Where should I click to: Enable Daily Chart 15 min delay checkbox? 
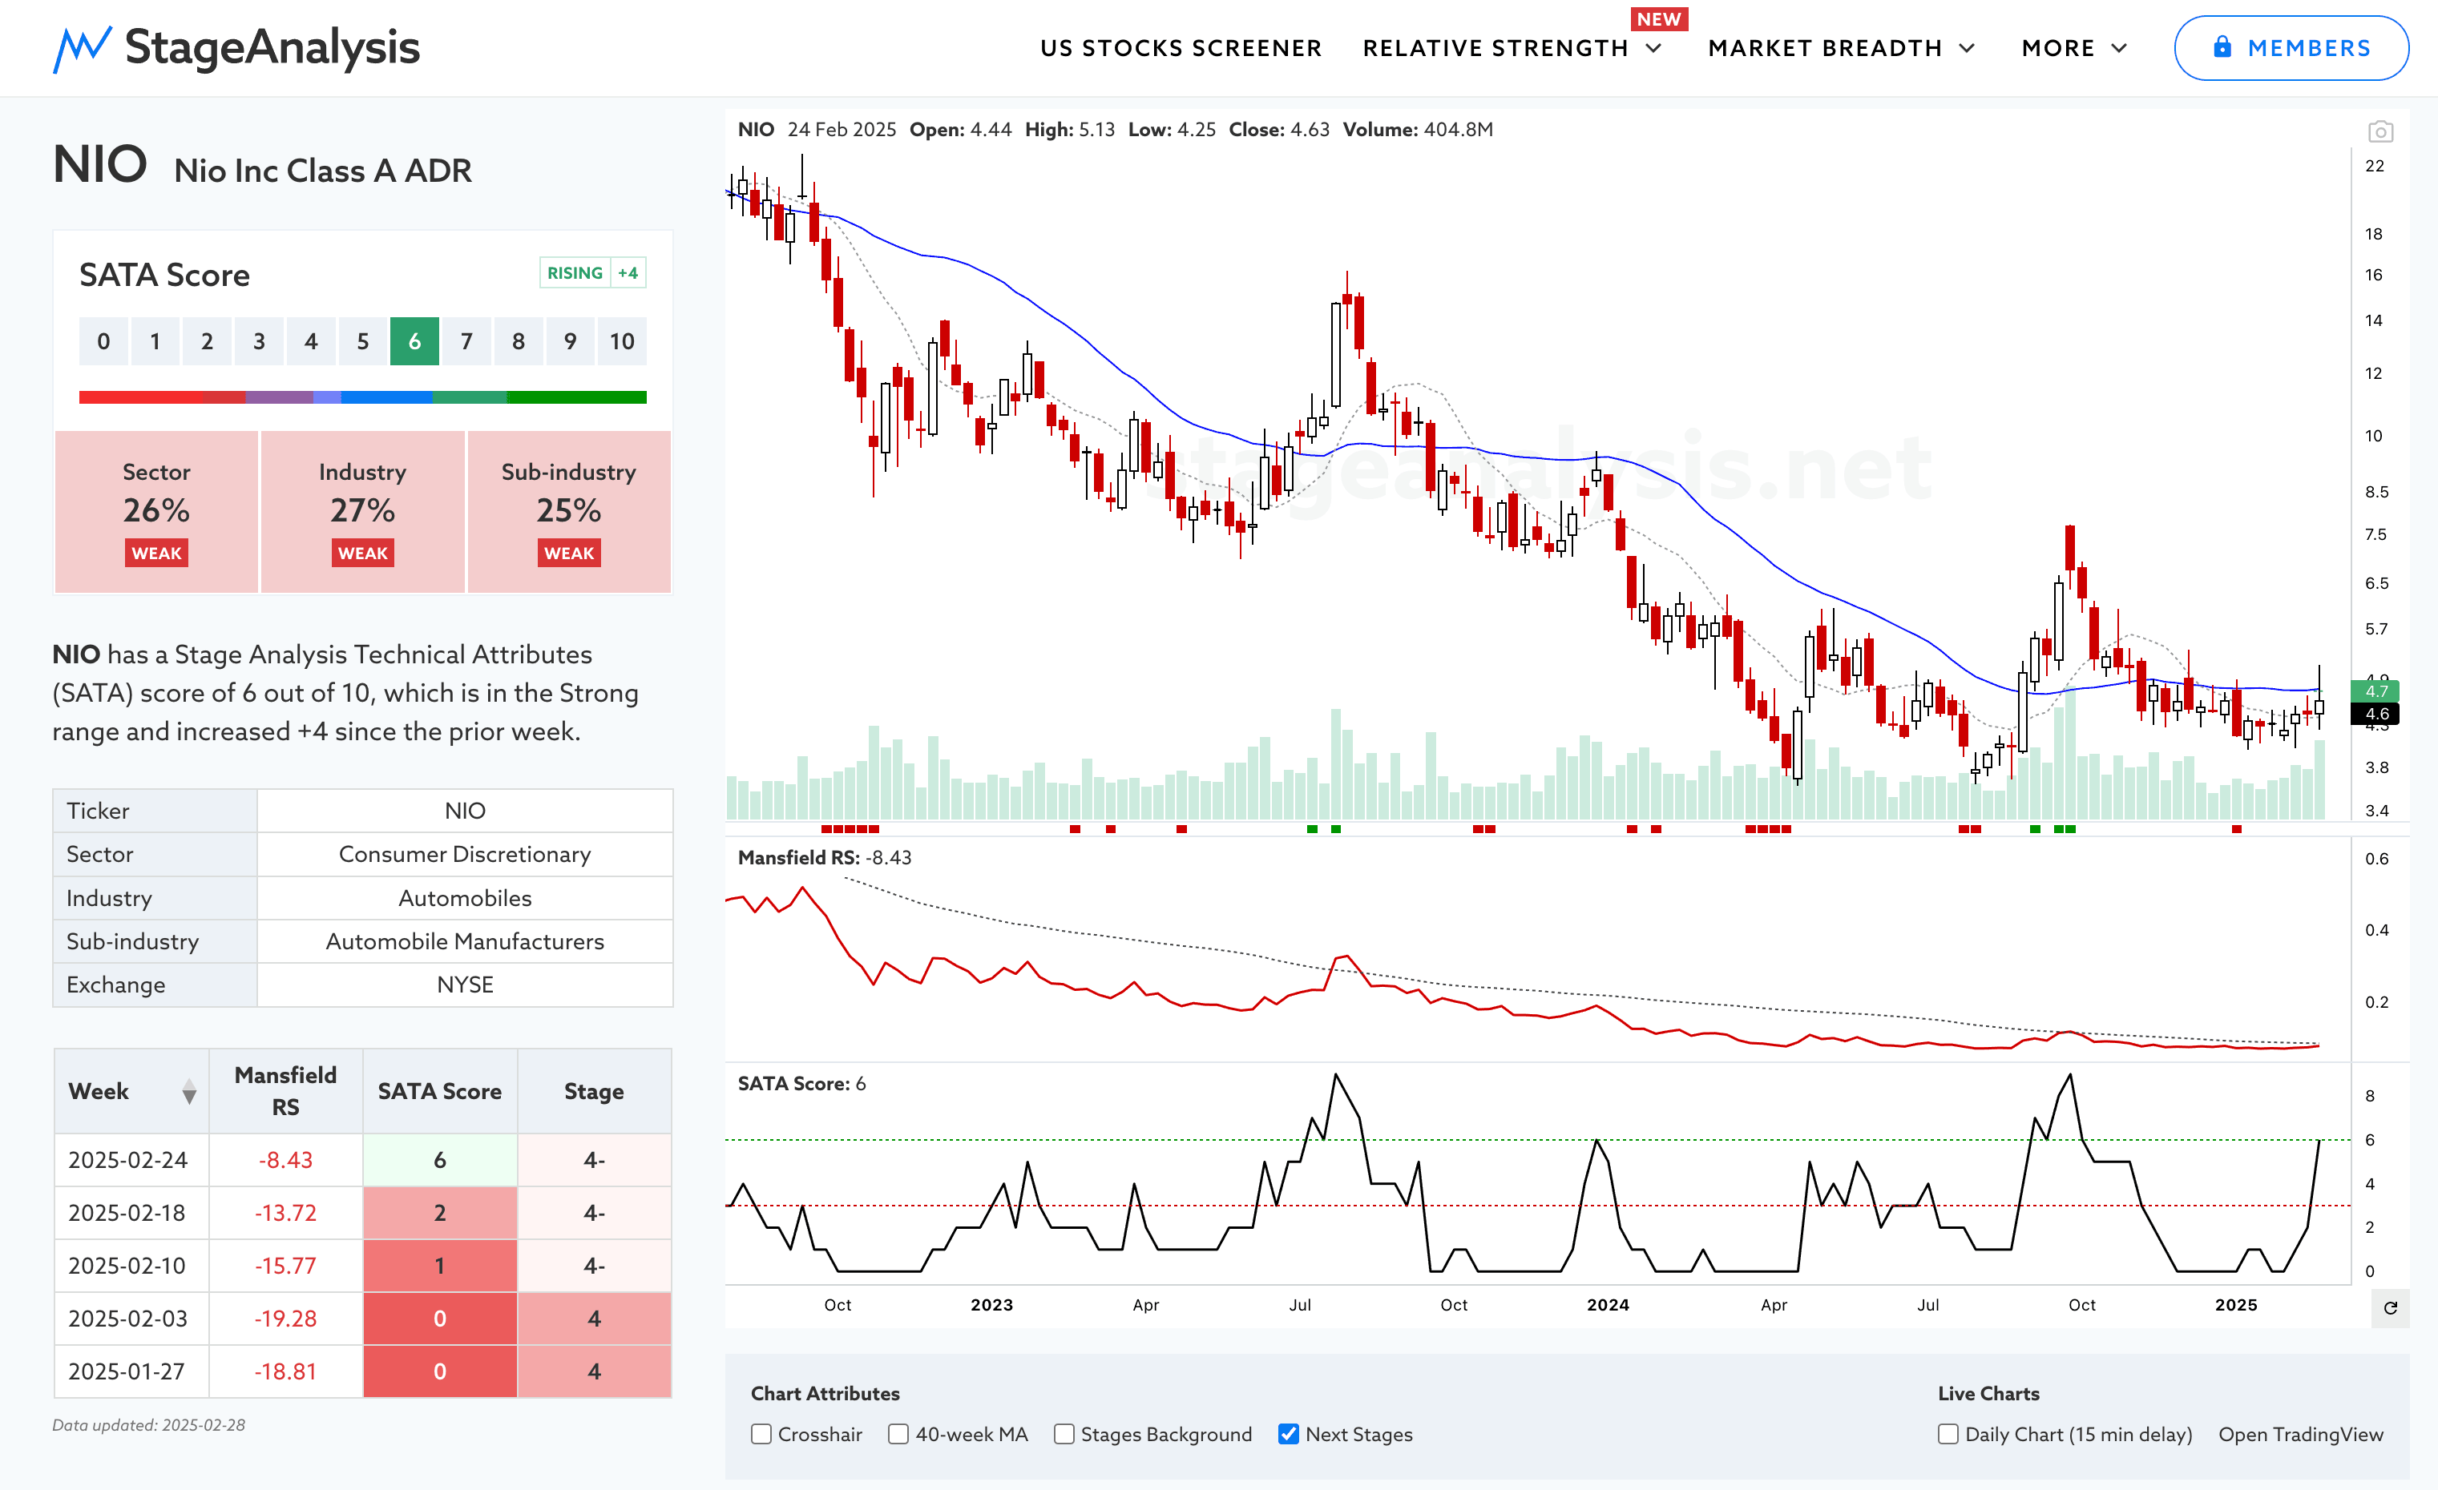click(1948, 1434)
